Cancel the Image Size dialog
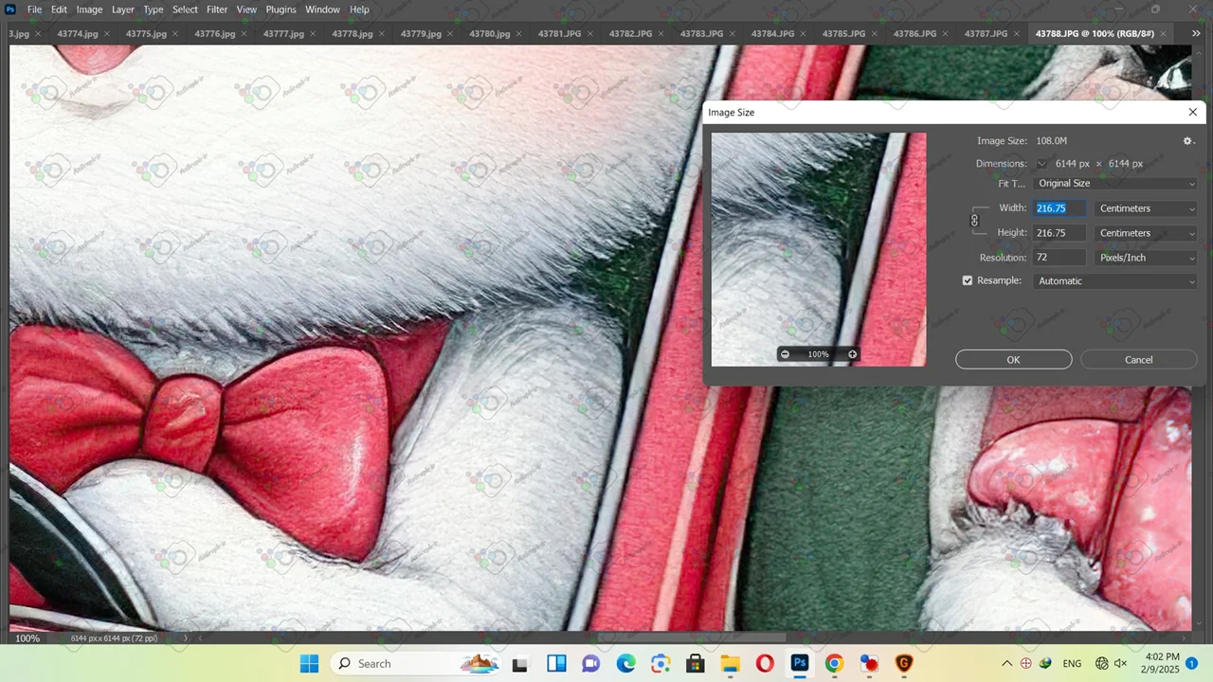 tap(1138, 360)
